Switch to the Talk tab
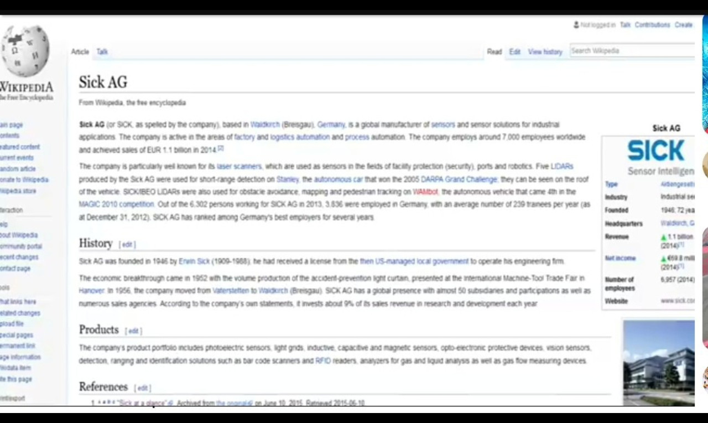The width and height of the screenshot is (708, 423). pyautogui.click(x=102, y=51)
